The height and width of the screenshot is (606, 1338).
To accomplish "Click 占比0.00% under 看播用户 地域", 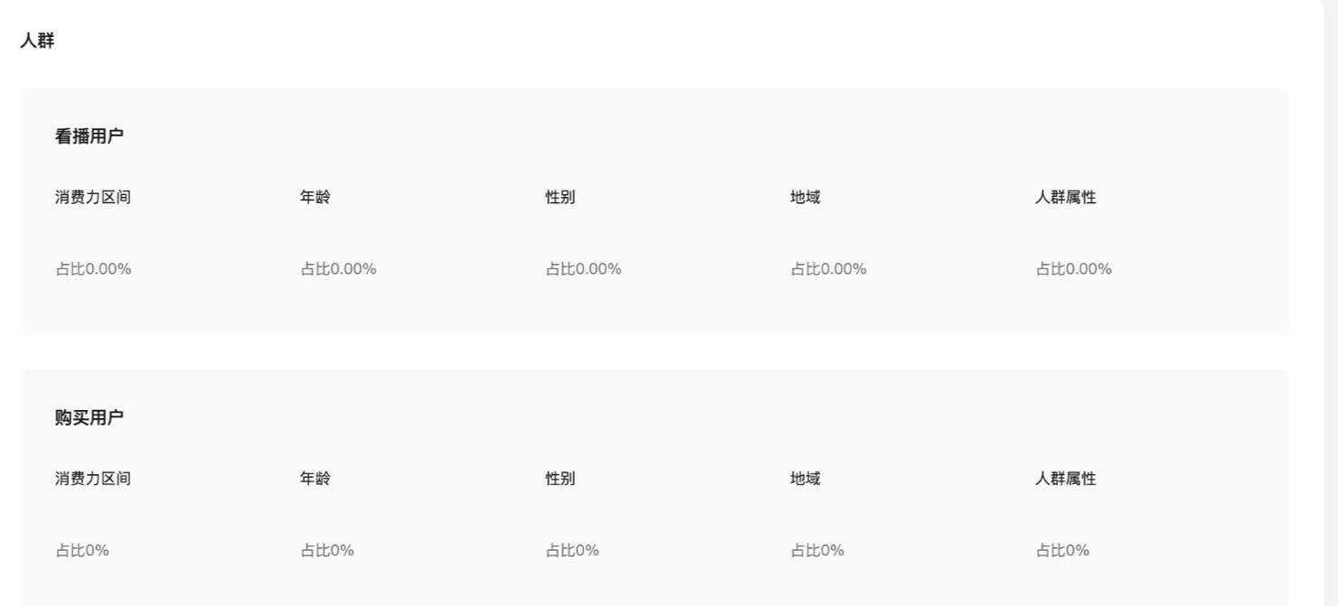I will pyautogui.click(x=828, y=268).
